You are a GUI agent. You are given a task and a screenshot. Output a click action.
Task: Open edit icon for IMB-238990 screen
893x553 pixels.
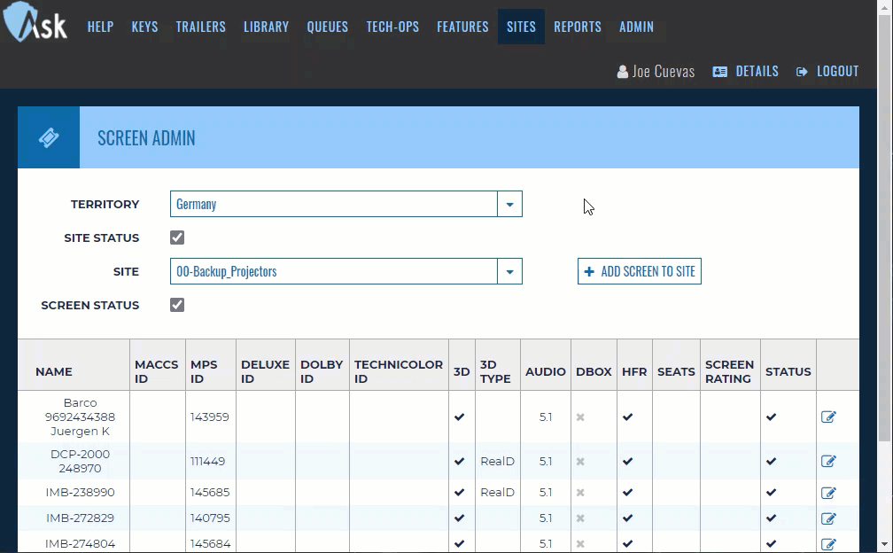click(828, 493)
